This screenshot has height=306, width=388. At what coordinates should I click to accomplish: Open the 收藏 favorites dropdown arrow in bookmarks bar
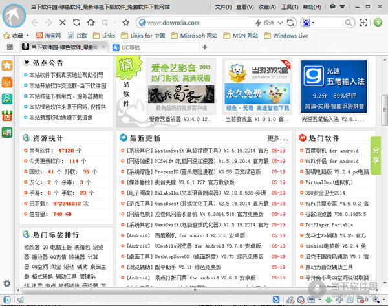click(x=27, y=36)
